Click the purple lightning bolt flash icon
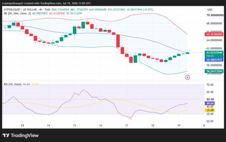The width and height of the screenshot is (226, 142). pos(187,77)
